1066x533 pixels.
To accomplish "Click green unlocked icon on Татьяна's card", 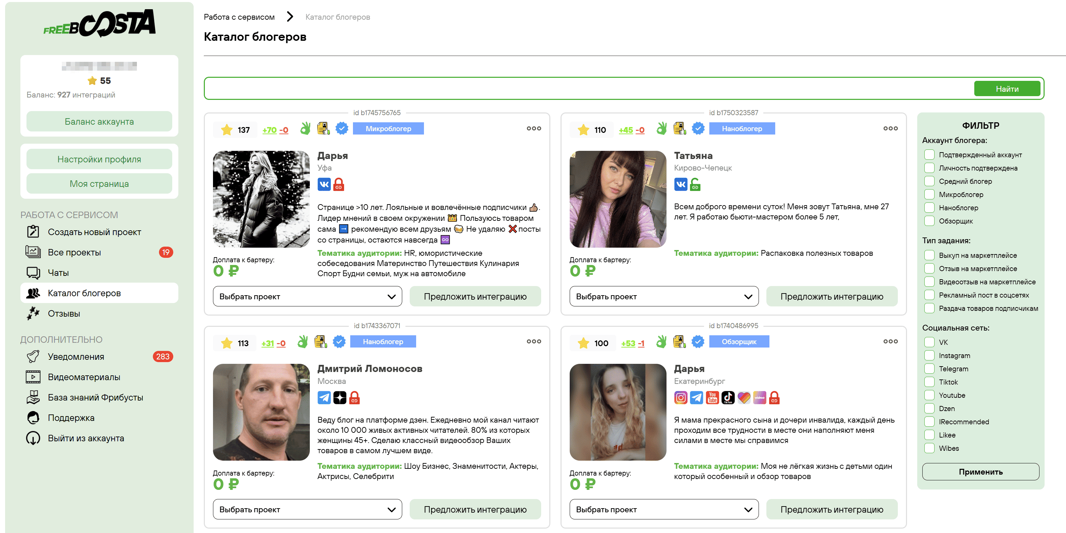I will point(695,184).
